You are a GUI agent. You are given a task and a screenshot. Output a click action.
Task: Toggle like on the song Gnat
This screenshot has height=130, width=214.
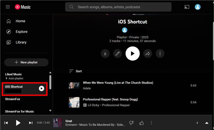point(142,123)
